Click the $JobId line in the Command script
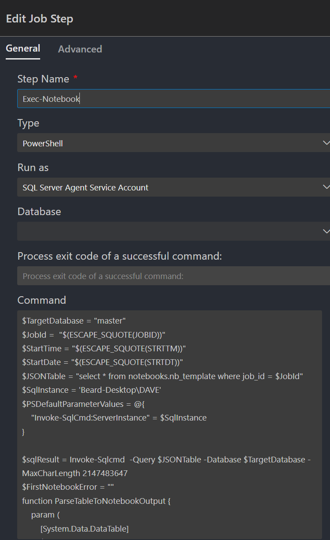The height and width of the screenshot is (540, 330). pyautogui.click(x=94, y=334)
